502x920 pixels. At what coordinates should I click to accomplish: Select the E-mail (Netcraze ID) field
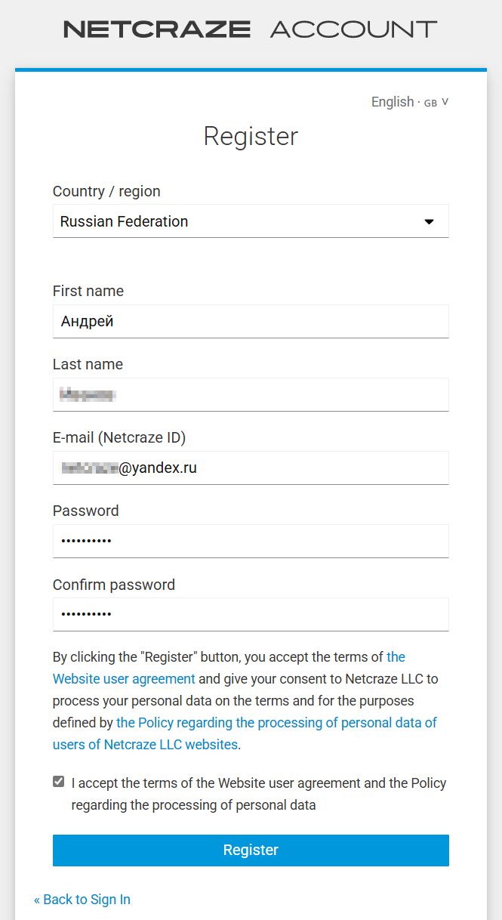click(251, 468)
